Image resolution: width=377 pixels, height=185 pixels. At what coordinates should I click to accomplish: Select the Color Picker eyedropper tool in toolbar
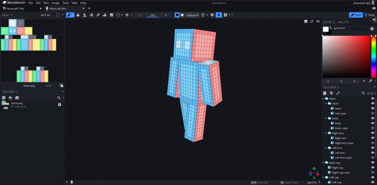click(98, 15)
